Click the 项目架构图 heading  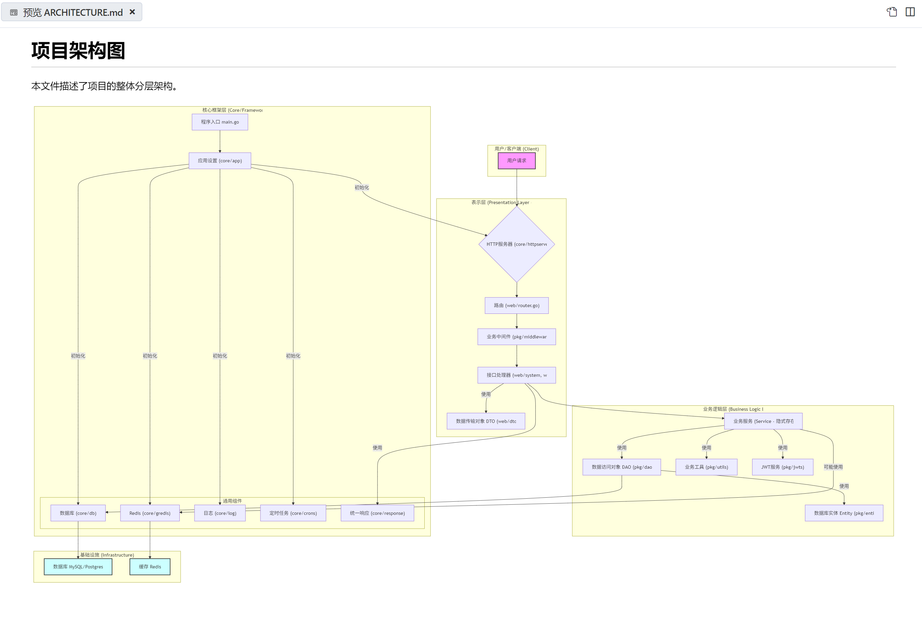pos(78,51)
